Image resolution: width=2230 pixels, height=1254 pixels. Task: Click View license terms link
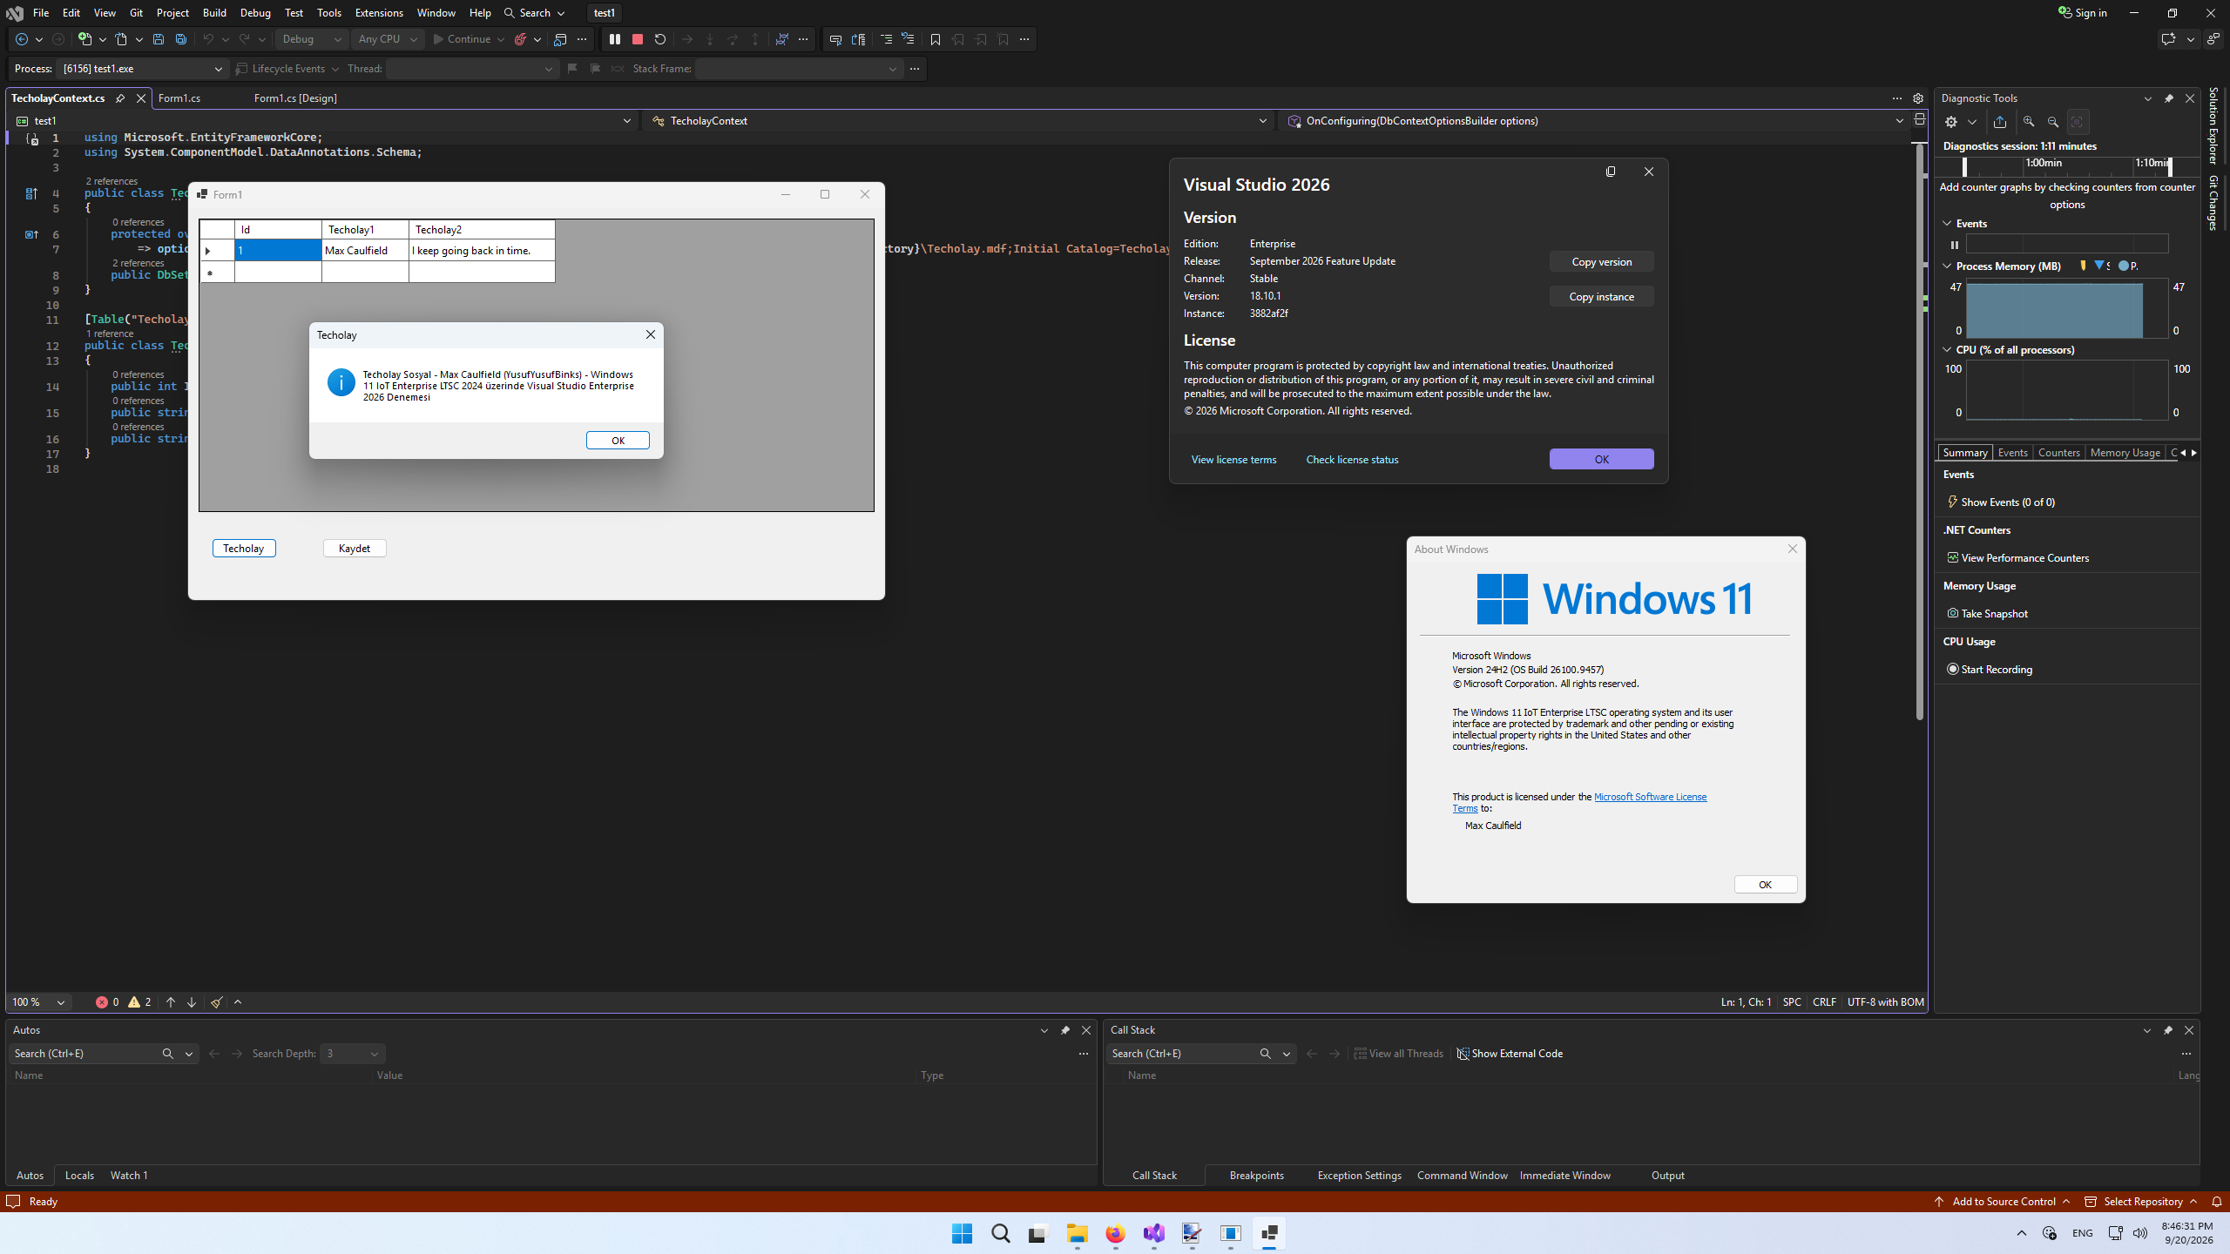click(x=1233, y=460)
